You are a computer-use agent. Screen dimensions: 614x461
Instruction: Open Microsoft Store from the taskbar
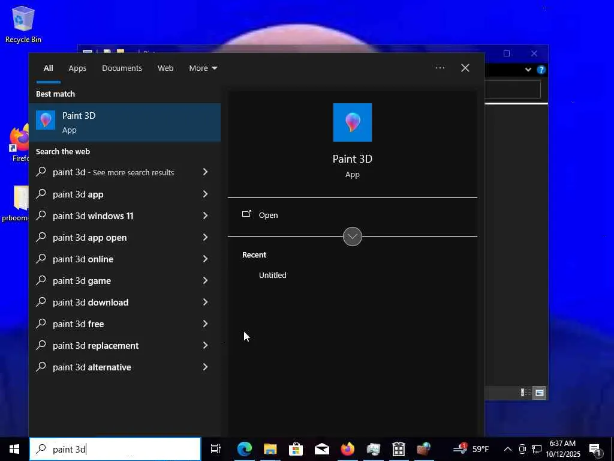pos(296,449)
